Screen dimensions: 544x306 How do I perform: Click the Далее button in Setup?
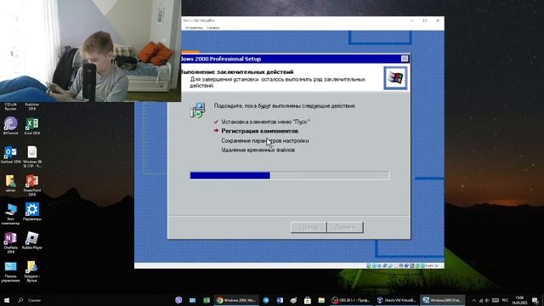tap(345, 227)
